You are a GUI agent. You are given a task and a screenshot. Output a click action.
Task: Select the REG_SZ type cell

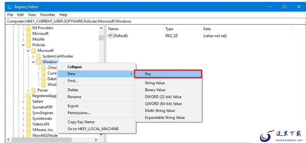click(x=172, y=36)
